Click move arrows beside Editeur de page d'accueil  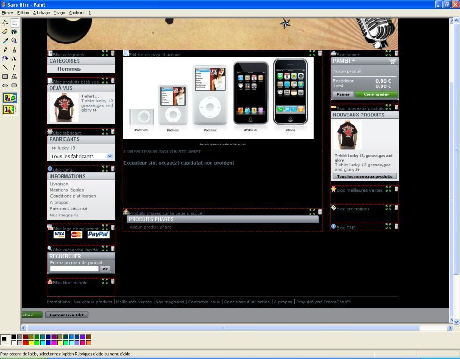(312, 53)
